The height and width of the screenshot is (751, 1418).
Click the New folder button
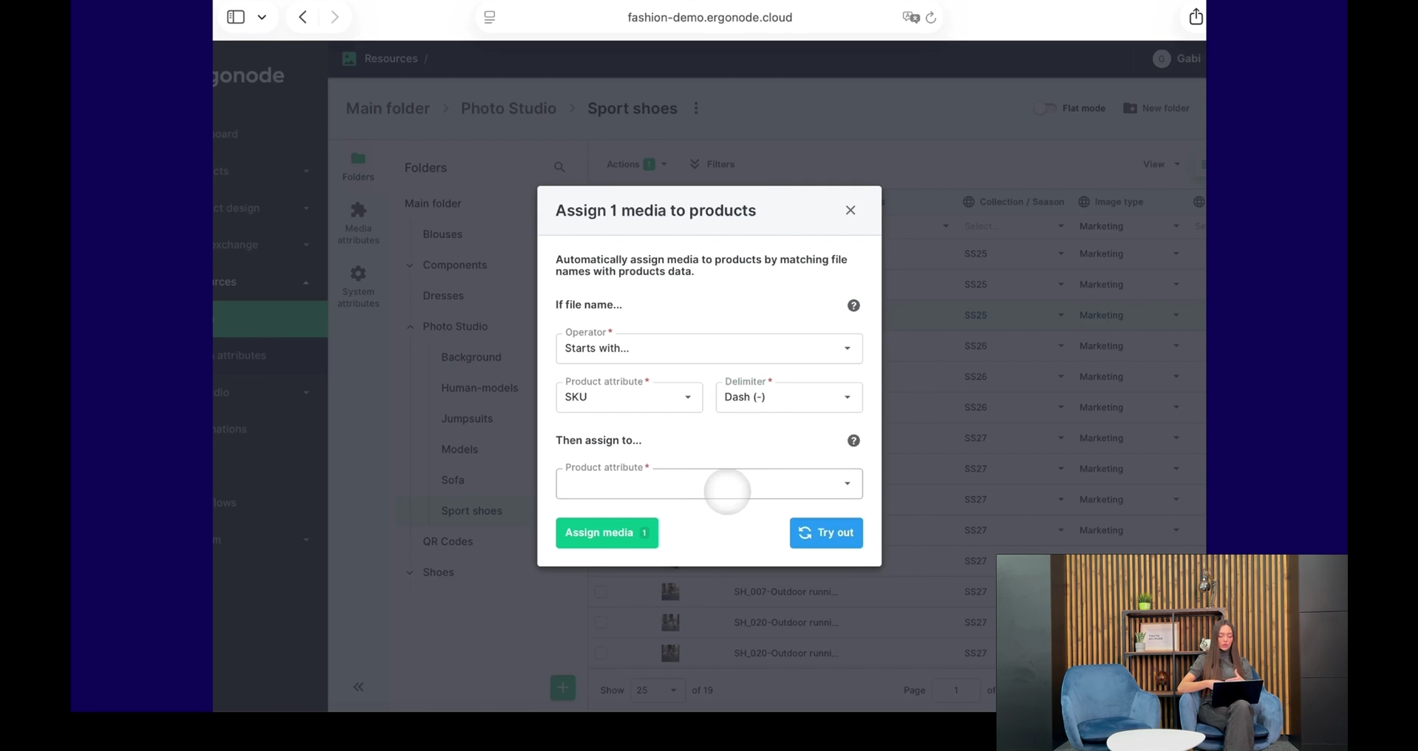(1156, 108)
